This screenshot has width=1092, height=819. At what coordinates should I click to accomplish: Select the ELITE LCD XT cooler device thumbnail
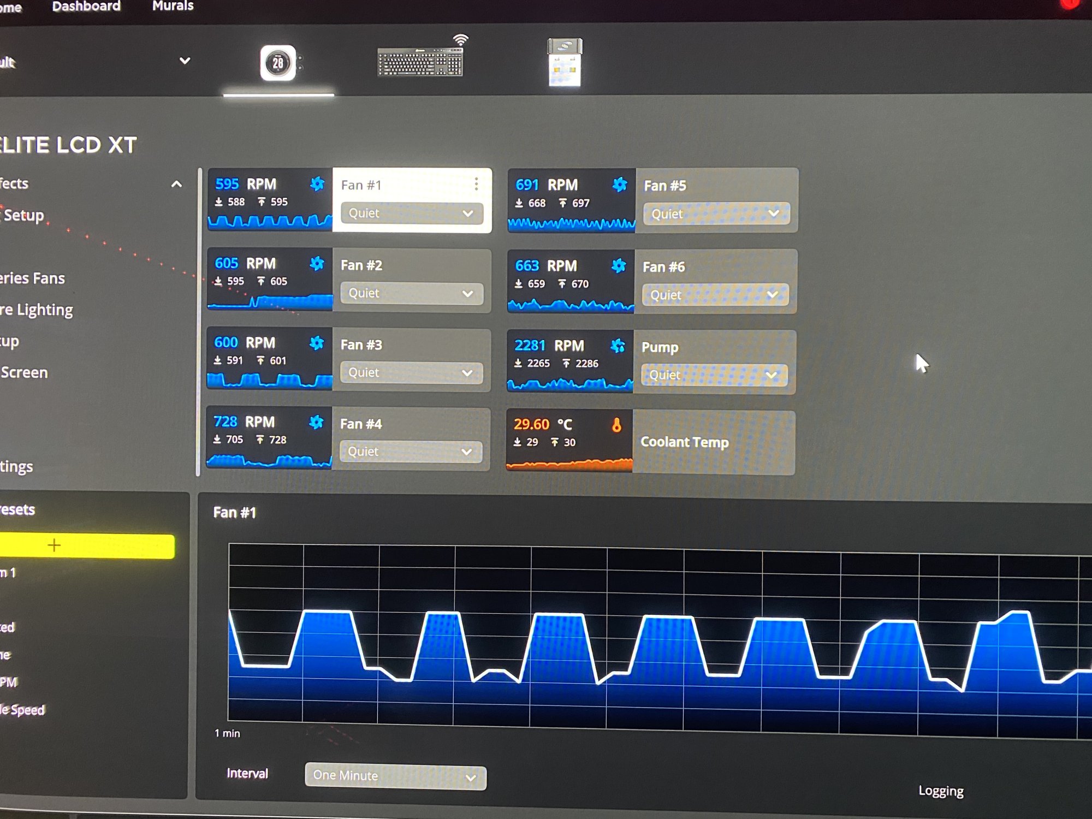(278, 62)
